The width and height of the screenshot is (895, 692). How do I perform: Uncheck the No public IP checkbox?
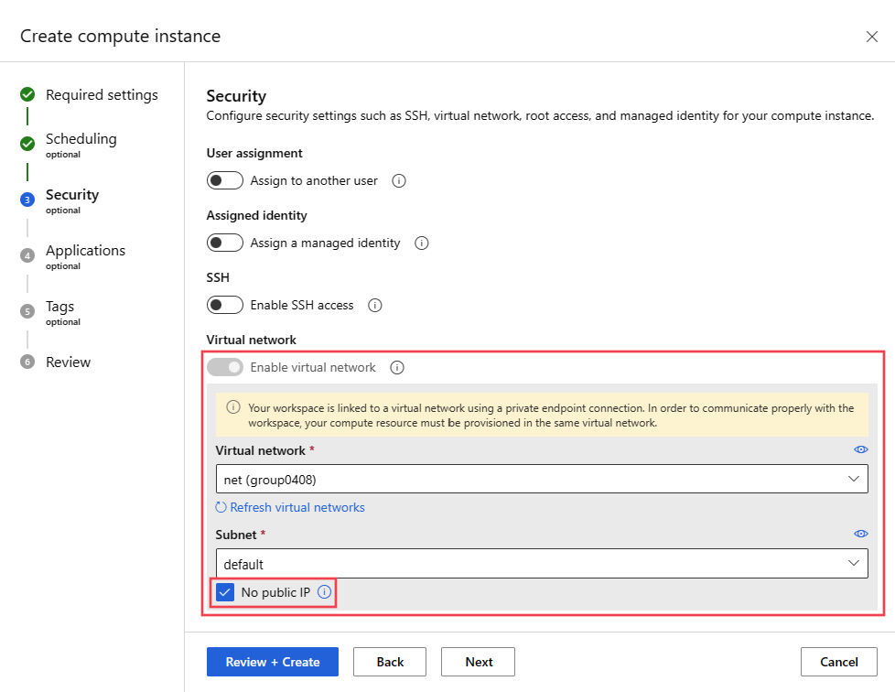[x=225, y=592]
